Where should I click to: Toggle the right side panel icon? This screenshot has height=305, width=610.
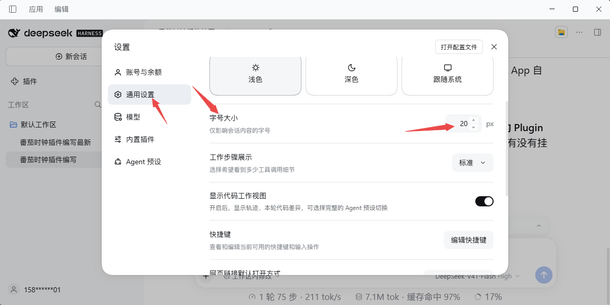tap(597, 32)
